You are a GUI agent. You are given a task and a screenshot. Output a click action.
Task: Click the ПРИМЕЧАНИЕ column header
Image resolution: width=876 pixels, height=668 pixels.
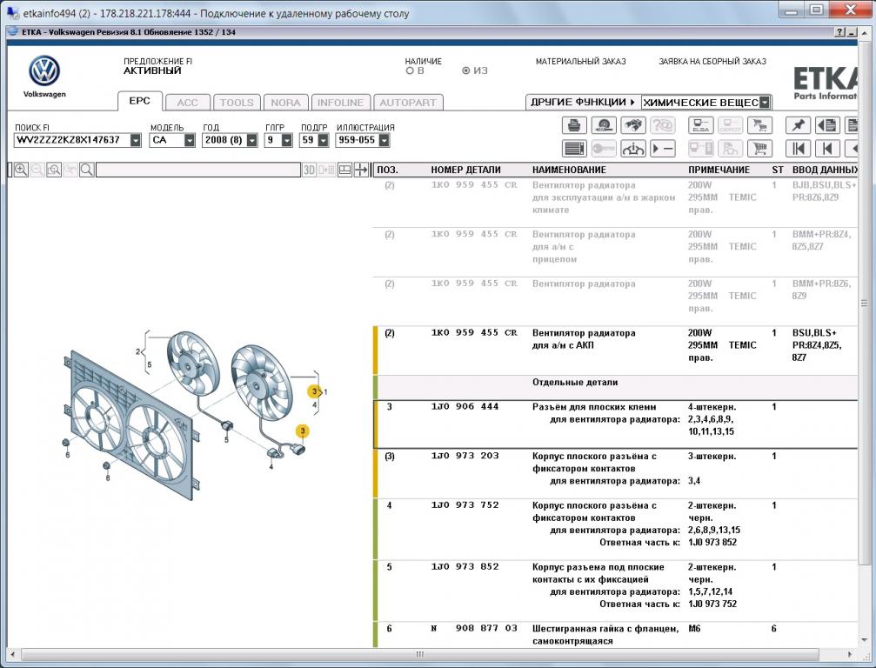pyautogui.click(x=719, y=170)
